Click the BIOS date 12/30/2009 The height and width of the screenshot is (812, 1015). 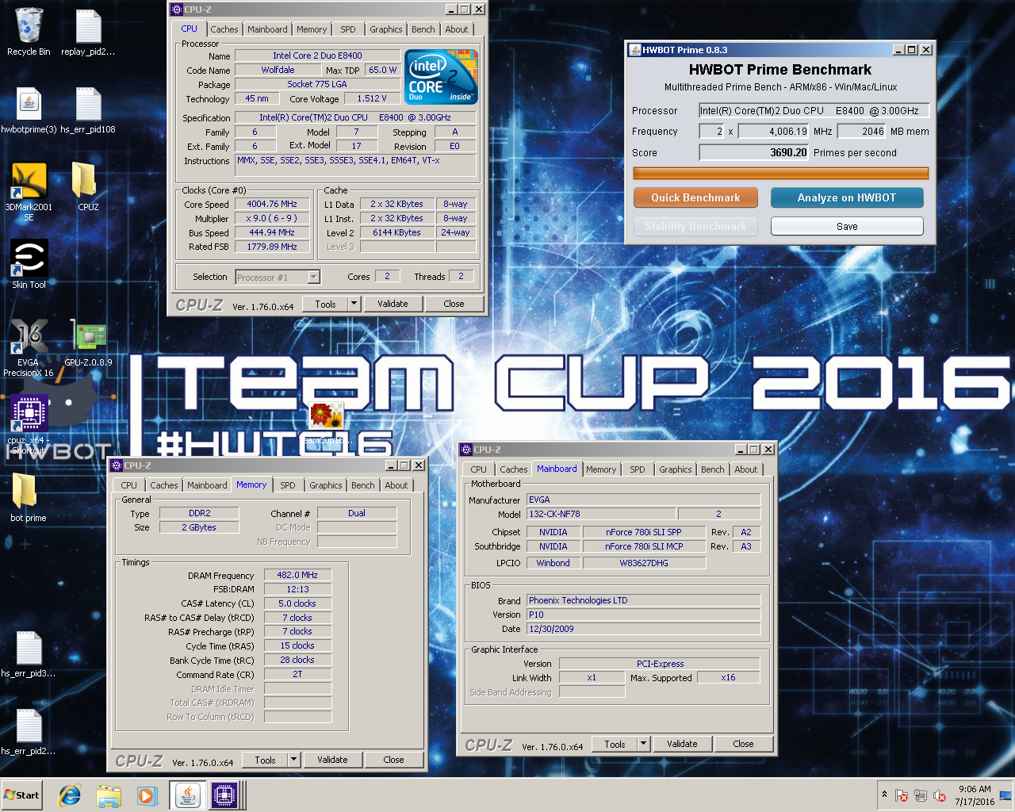(644, 629)
